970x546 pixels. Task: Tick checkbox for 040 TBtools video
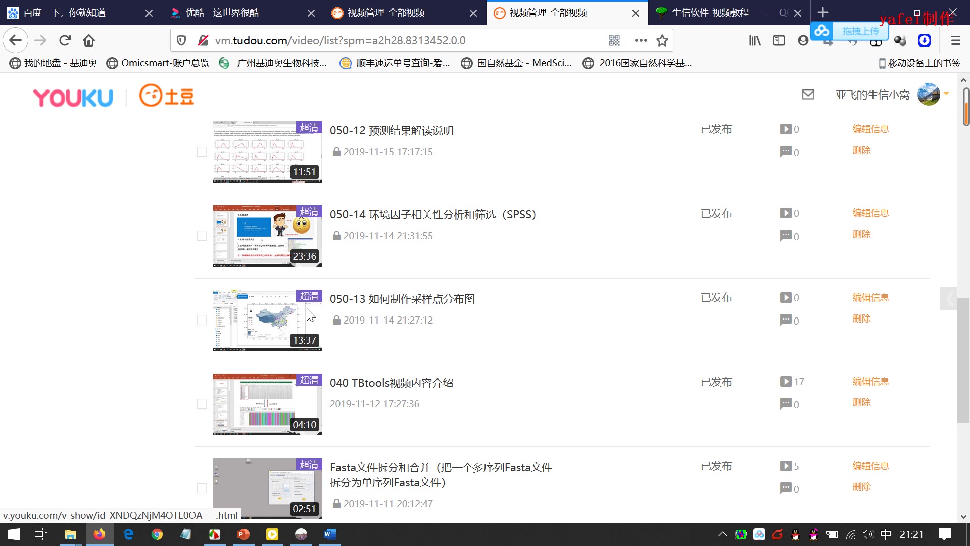coord(202,404)
